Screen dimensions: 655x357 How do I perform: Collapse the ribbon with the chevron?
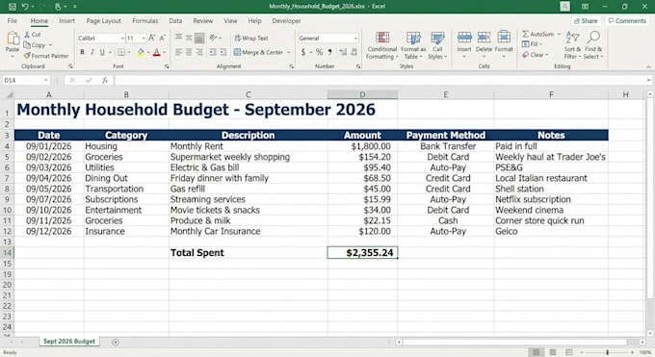648,66
